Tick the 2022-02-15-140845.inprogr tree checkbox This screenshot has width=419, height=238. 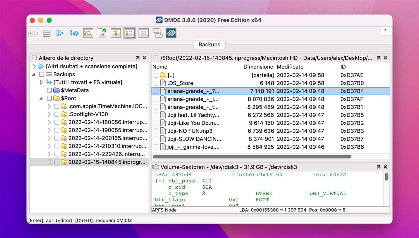coord(57,162)
